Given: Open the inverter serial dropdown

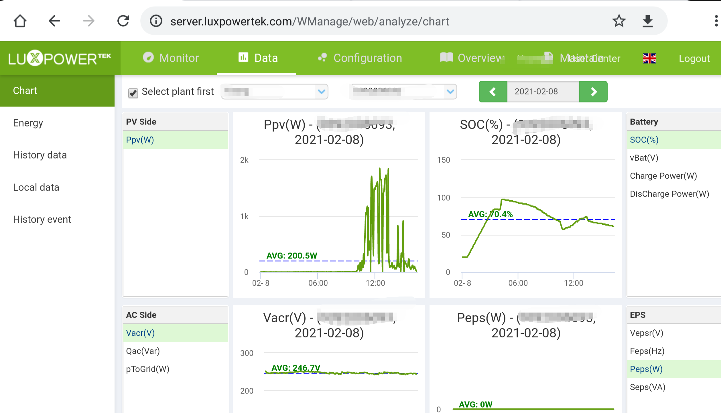Looking at the screenshot, I should pos(403,92).
